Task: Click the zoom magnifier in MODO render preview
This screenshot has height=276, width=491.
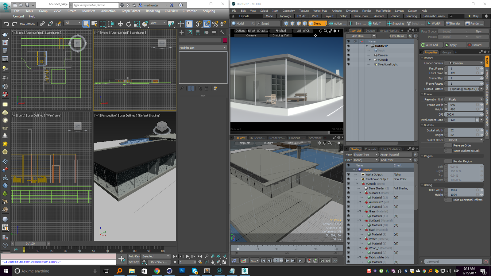Action: click(x=326, y=31)
